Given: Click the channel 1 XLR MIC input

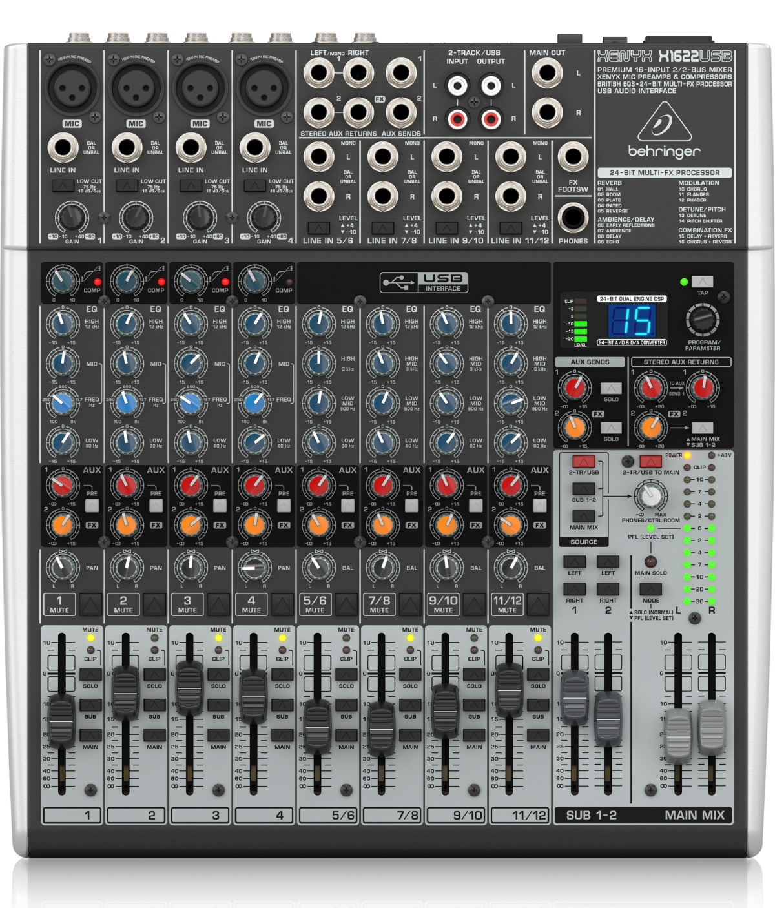Looking at the screenshot, I should tap(72, 88).
